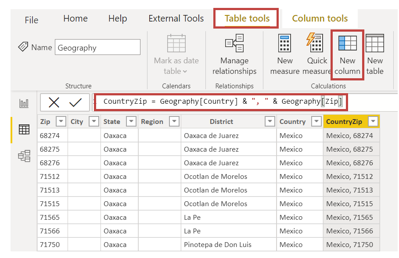Click Country cell Mexico in row 68276

pyautogui.click(x=300, y=163)
